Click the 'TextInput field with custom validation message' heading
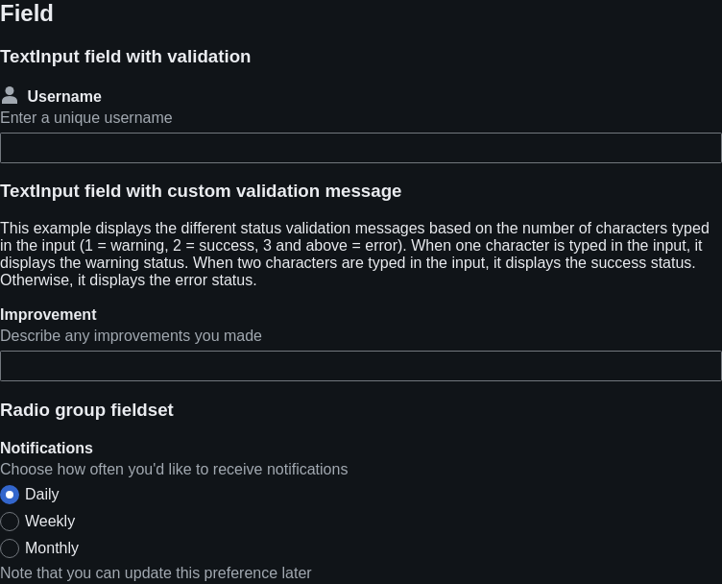722x584 pixels. coord(201,191)
